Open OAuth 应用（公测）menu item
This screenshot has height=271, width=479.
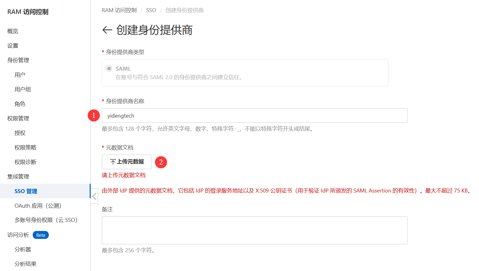[38, 206]
